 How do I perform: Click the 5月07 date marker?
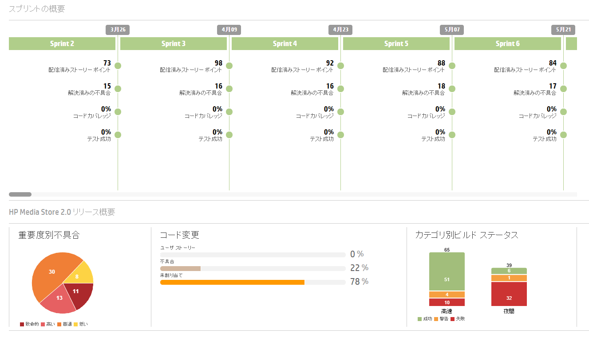click(x=452, y=30)
